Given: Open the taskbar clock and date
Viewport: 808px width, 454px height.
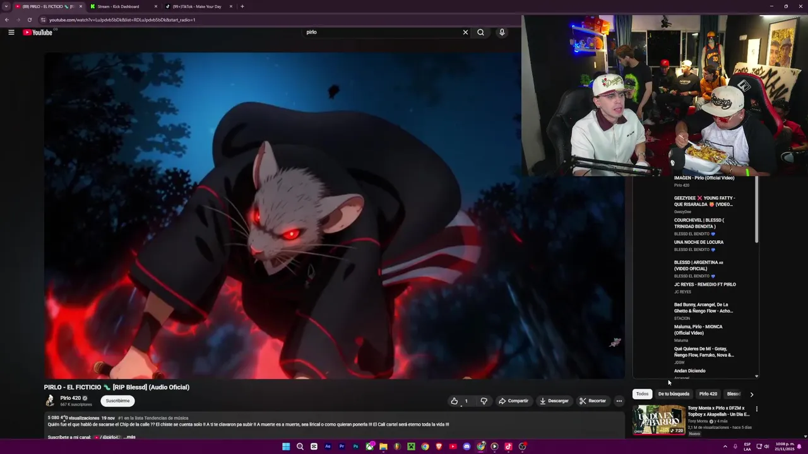Looking at the screenshot, I should [783, 446].
